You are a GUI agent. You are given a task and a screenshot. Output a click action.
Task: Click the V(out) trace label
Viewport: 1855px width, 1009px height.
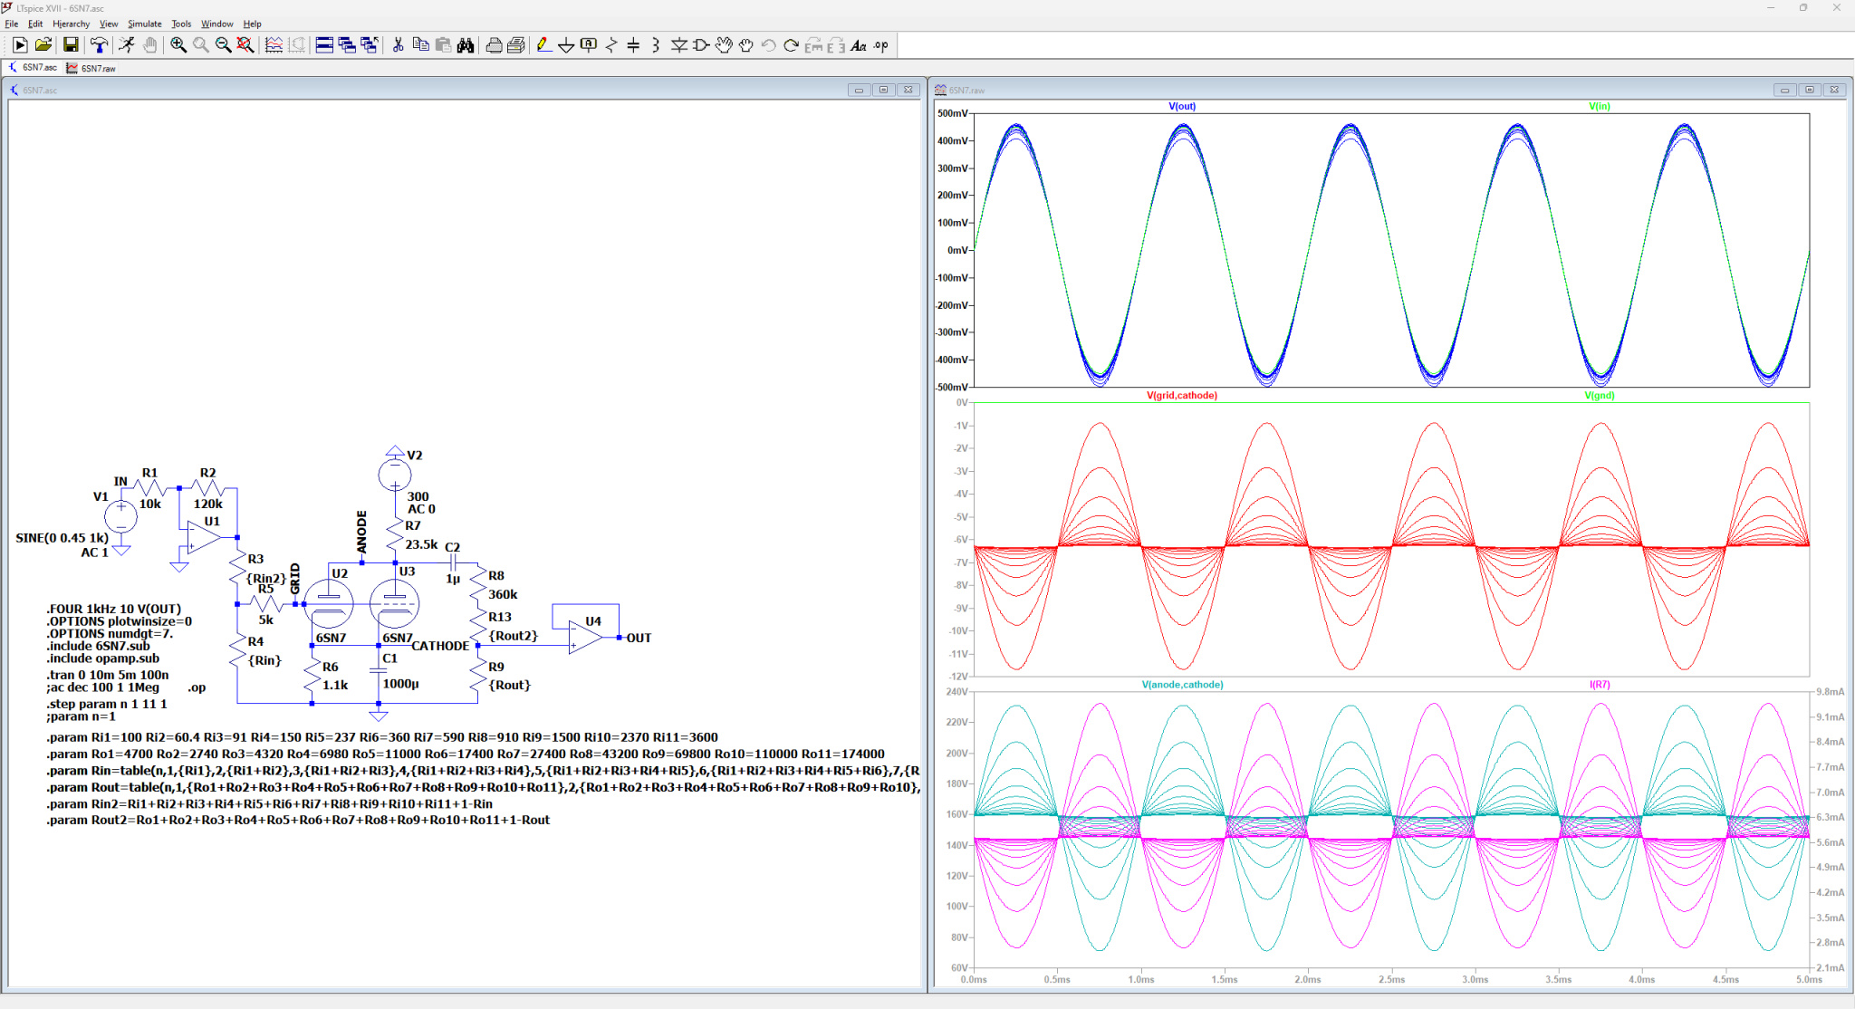tap(1182, 107)
